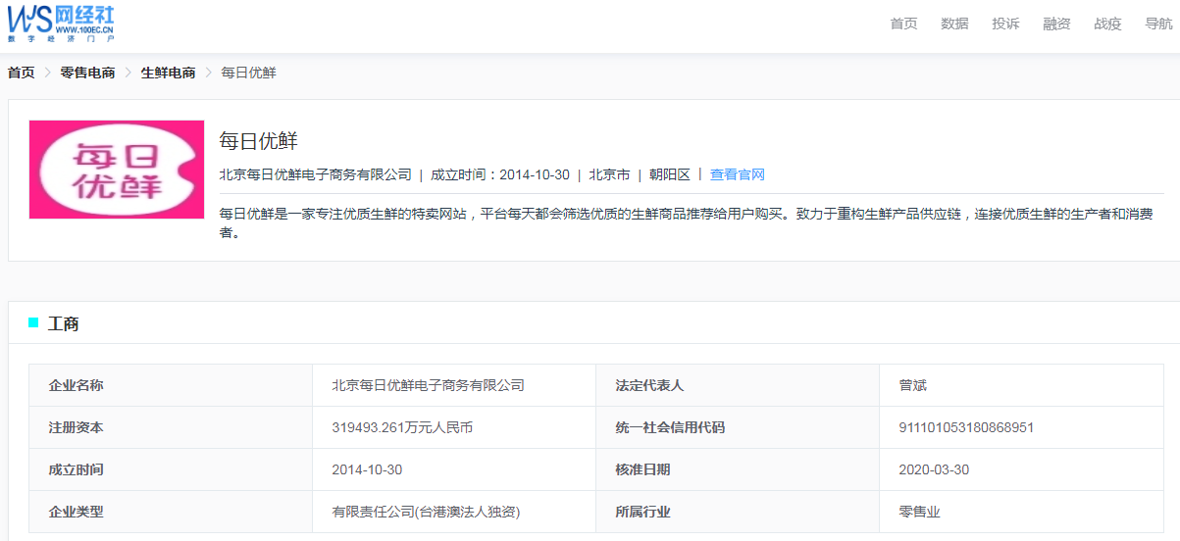
Task: Navigate to 零售电商 breadcrumb
Action: (x=87, y=73)
